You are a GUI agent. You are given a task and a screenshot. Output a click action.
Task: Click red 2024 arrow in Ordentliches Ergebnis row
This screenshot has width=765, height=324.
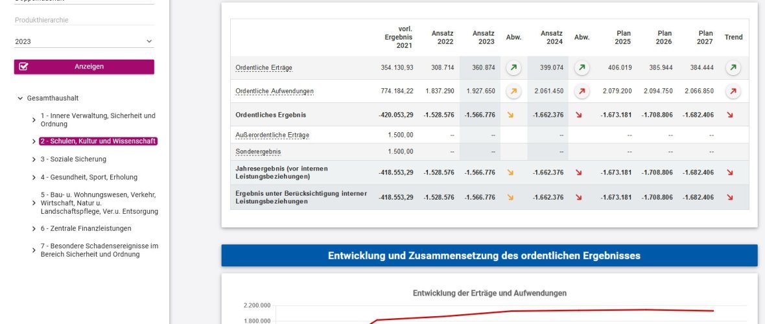(x=579, y=115)
